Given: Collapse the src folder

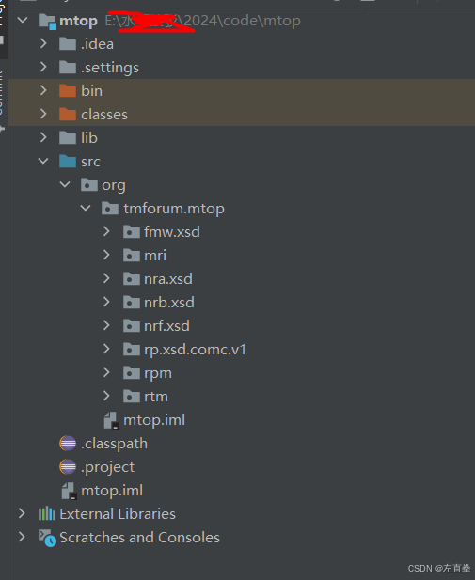Looking at the screenshot, I should click(43, 162).
